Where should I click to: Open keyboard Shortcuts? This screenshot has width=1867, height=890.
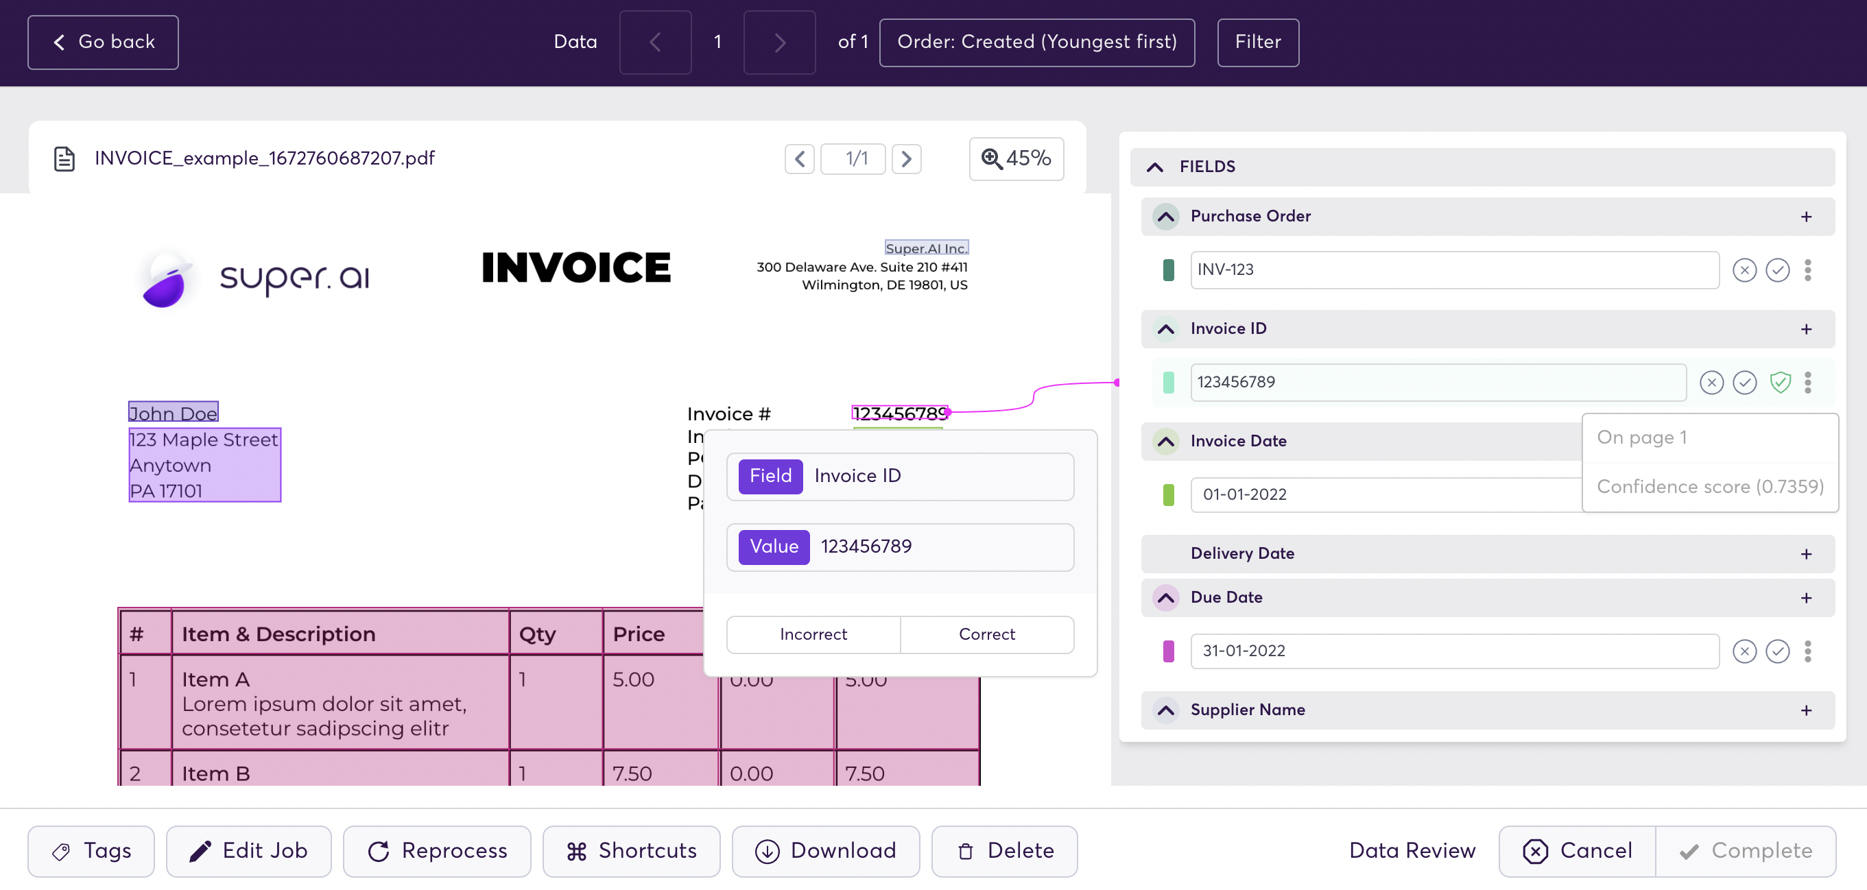click(631, 852)
